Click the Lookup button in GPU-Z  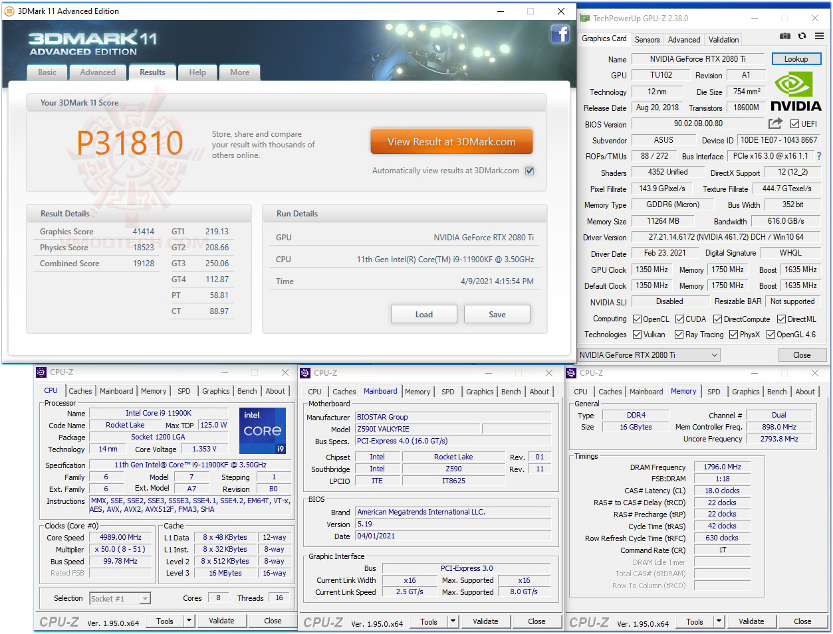coord(796,59)
